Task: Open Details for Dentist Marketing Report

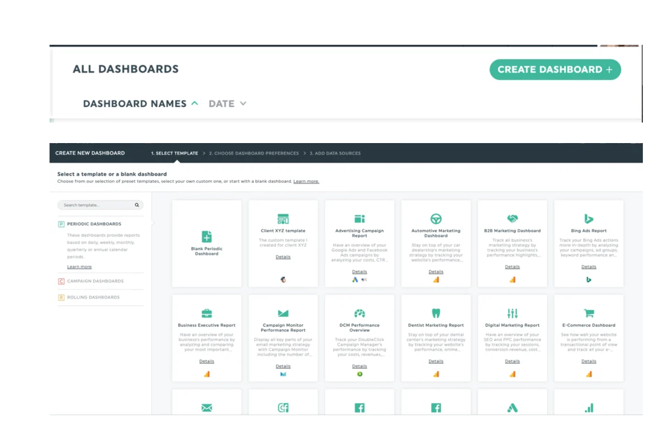Action: point(436,361)
